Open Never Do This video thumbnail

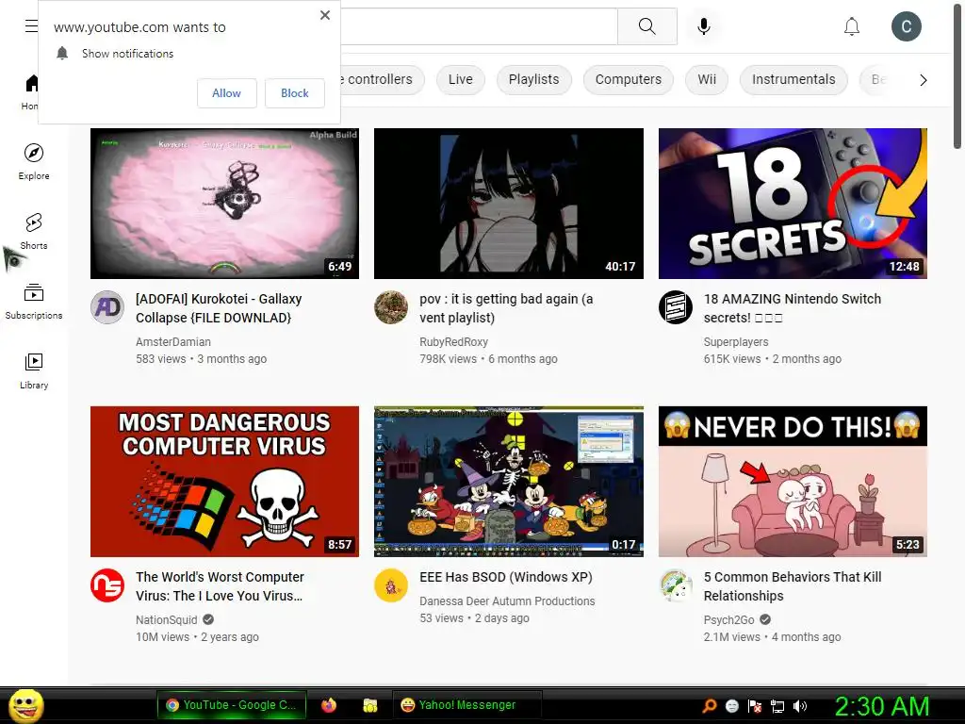[793, 482]
